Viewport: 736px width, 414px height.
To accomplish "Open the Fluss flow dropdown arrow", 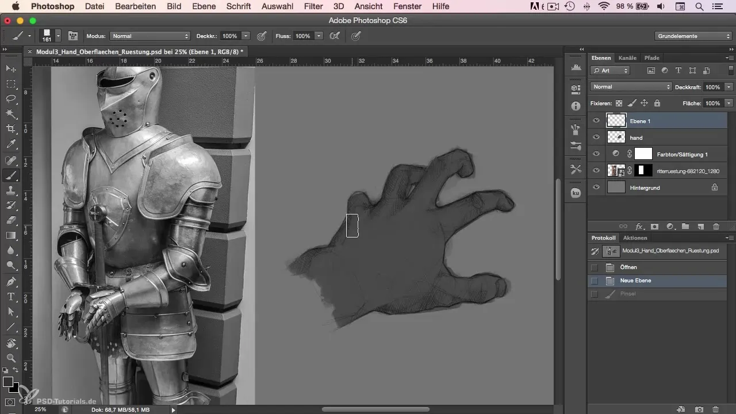I will pyautogui.click(x=319, y=36).
